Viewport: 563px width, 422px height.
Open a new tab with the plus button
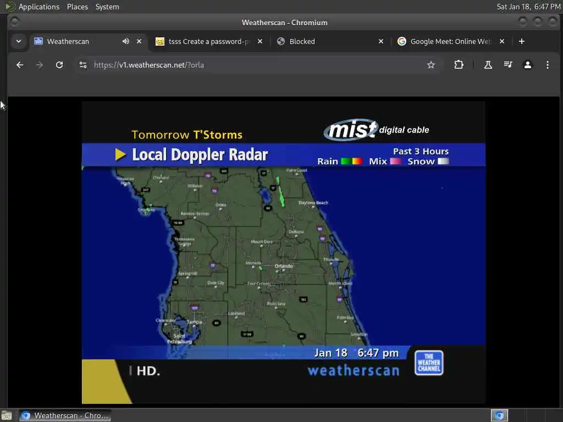[522, 41]
